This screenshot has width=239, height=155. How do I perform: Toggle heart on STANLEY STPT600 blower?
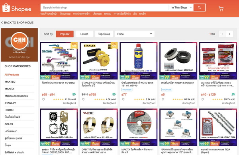click(x=83, y=99)
